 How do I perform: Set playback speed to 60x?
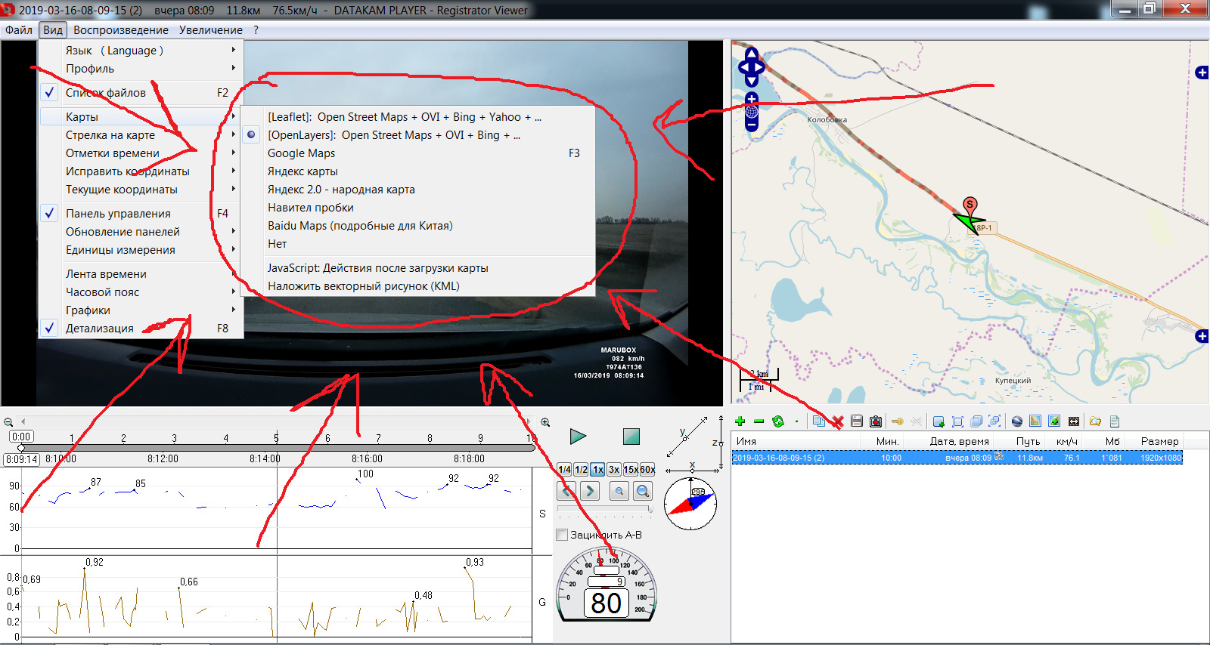click(647, 470)
